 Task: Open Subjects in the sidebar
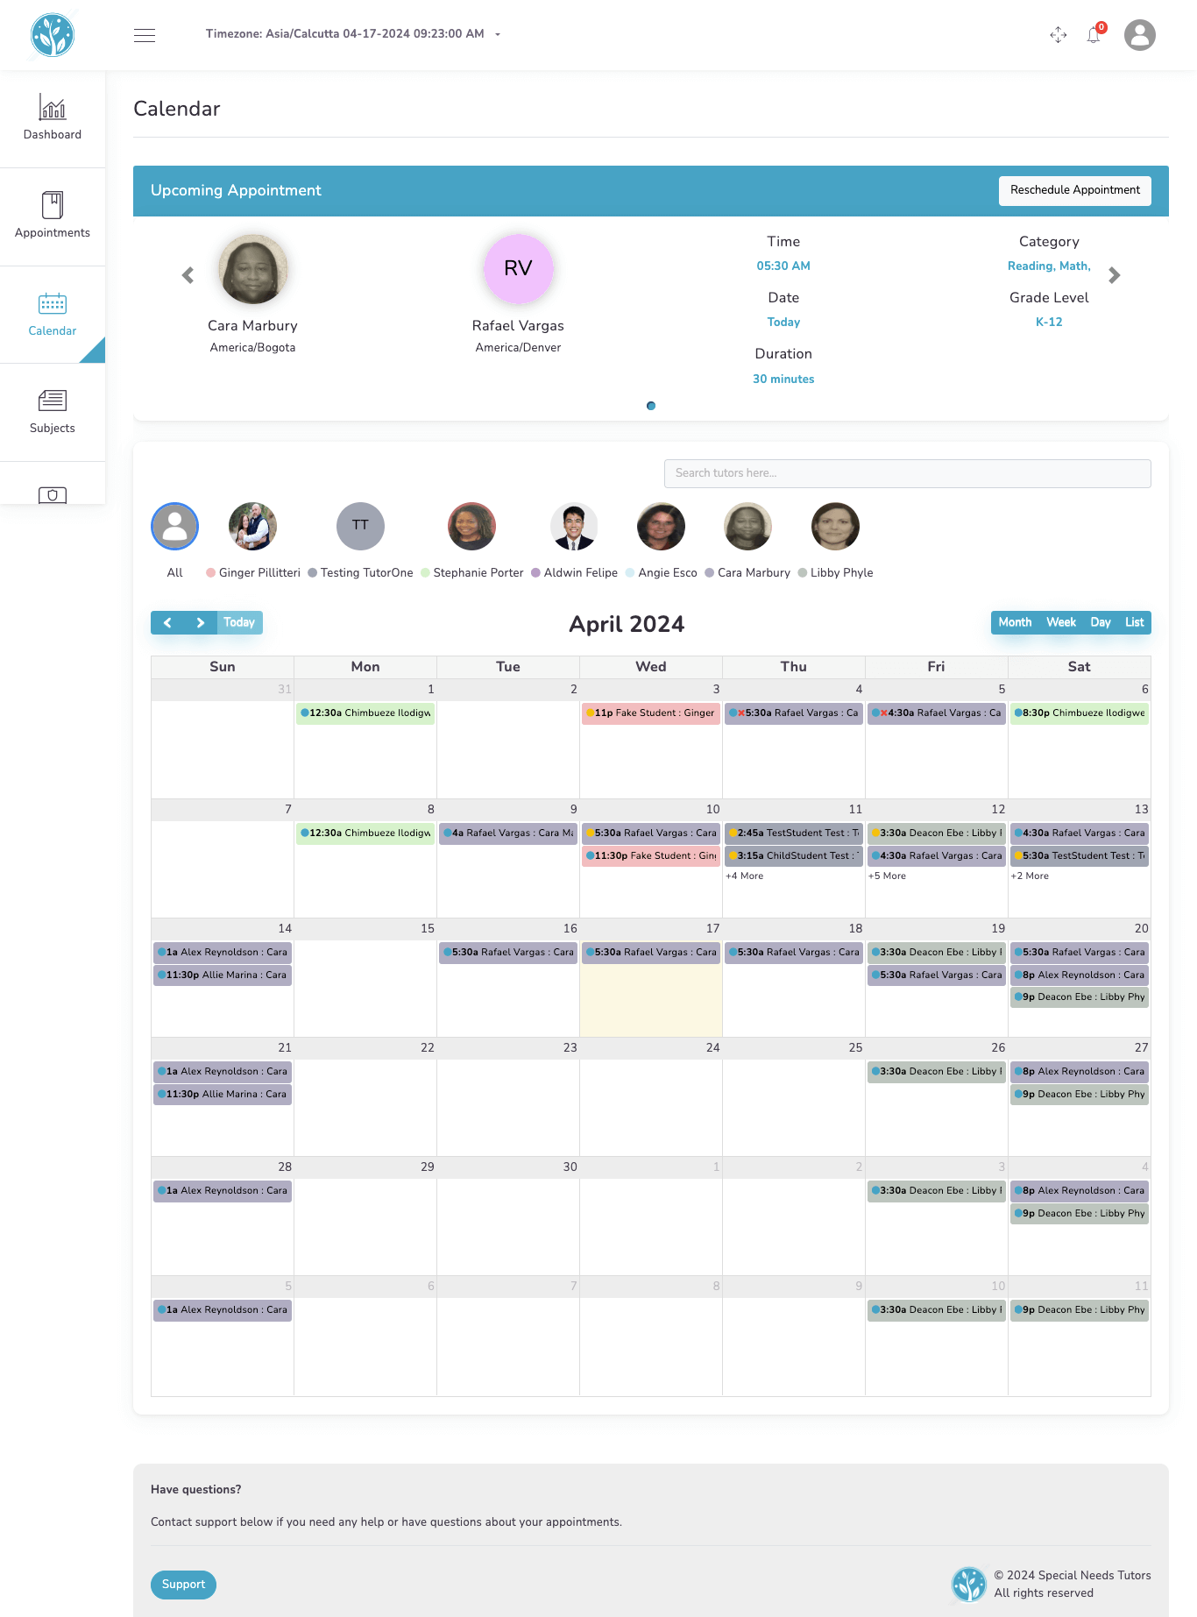point(53,411)
